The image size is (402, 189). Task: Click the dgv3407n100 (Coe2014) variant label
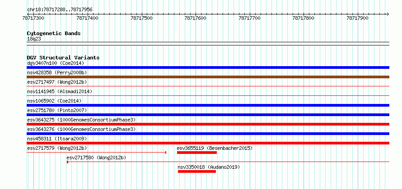point(56,63)
